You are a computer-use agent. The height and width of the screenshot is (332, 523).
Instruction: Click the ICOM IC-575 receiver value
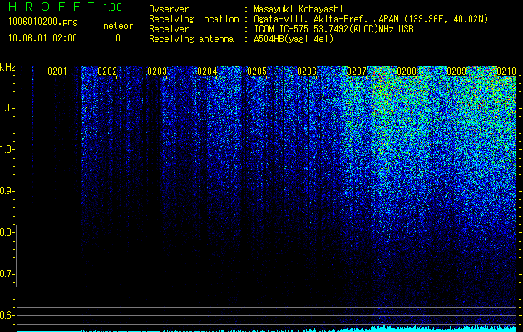coord(333,29)
